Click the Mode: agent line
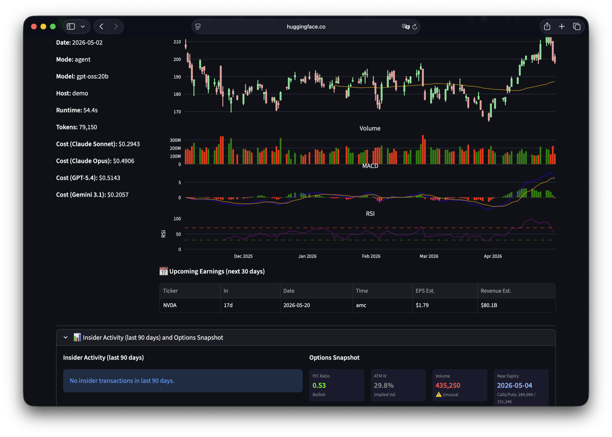 73,59
